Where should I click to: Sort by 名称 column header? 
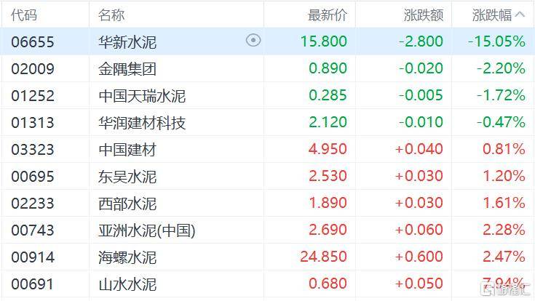[111, 15]
